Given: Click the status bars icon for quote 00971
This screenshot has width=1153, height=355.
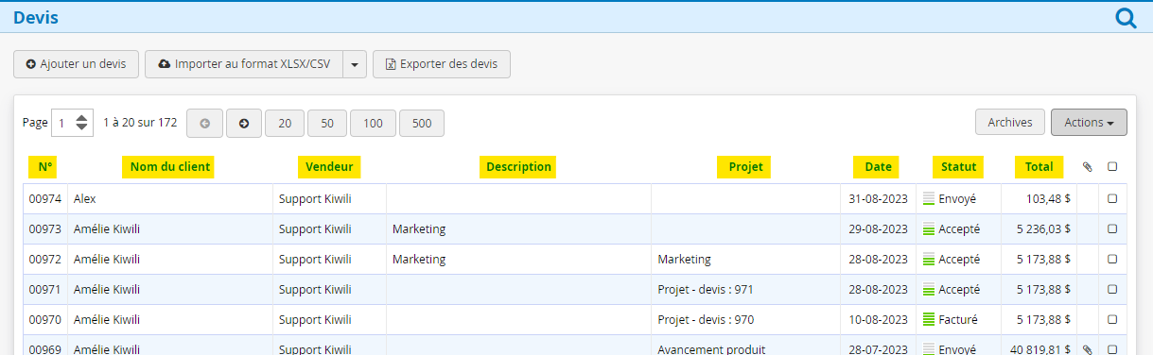Looking at the screenshot, I should (929, 290).
